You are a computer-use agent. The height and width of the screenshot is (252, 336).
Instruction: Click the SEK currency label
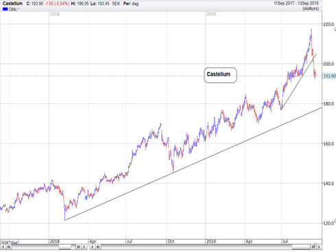tap(116, 3)
